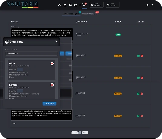
Task: Open the dashboard gauge icon
Action: point(59,5)
